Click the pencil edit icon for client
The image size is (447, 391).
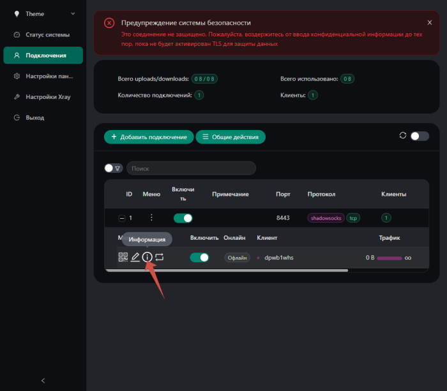click(x=135, y=257)
